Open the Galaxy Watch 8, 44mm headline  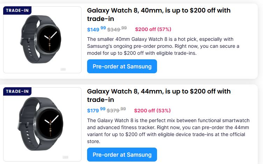[158, 95]
